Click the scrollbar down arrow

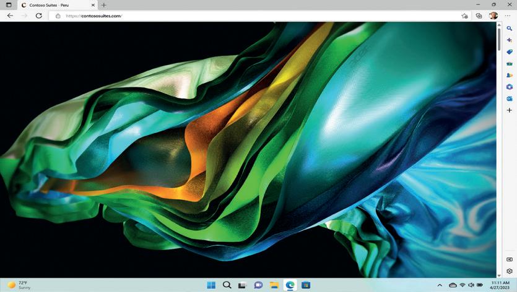click(x=499, y=275)
